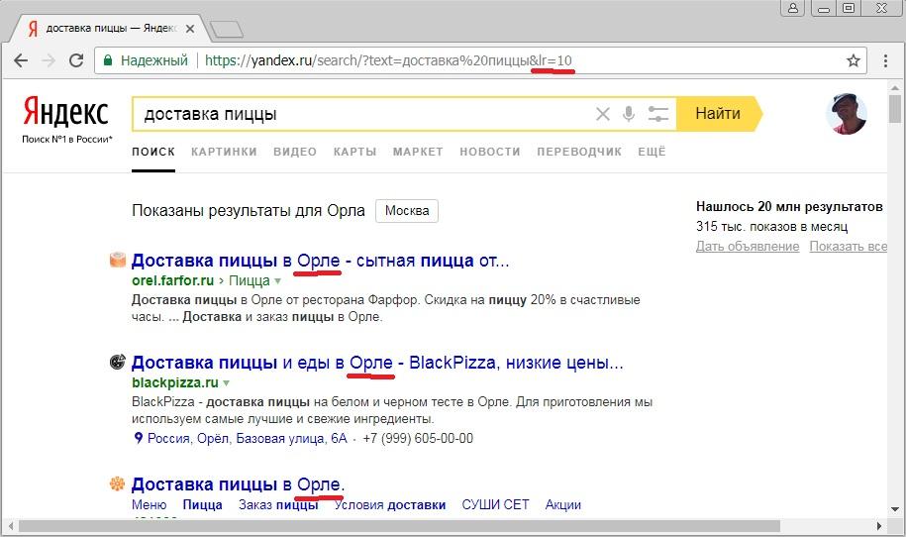This screenshot has width=906, height=537.
Task: Switch the region with the Москва button
Action: tap(407, 211)
